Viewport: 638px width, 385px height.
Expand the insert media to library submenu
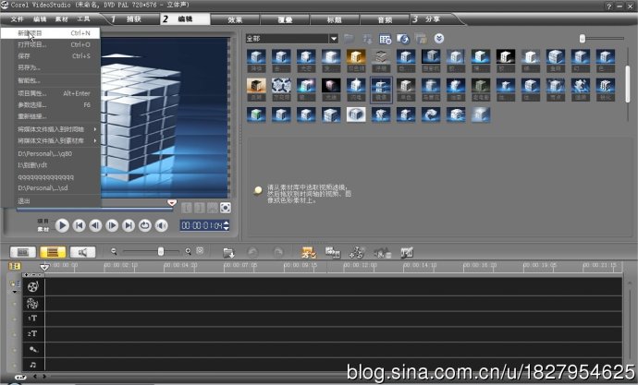(51, 140)
